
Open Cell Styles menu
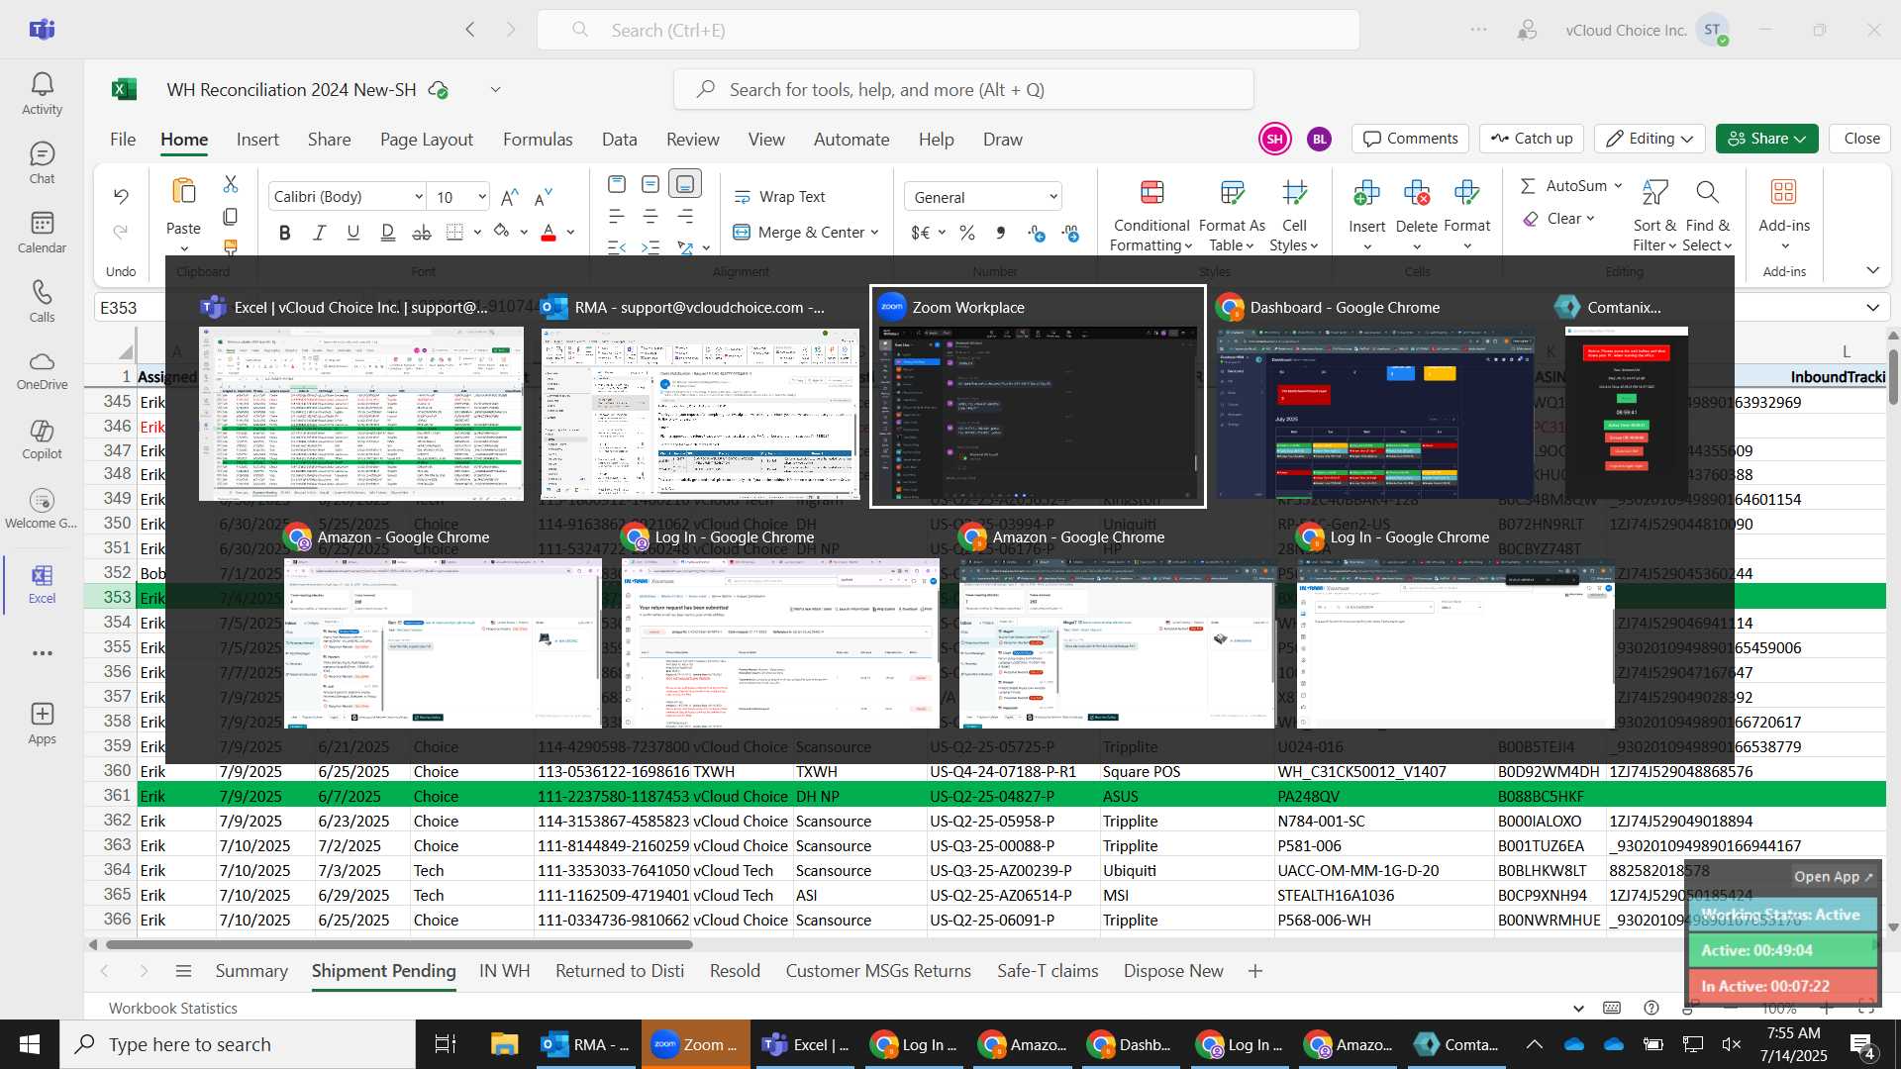pyautogui.click(x=1294, y=216)
